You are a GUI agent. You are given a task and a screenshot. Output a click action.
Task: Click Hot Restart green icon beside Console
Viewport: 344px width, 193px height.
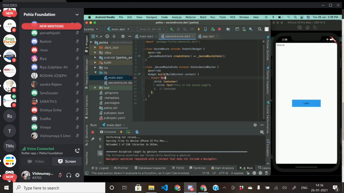click(x=128, y=132)
